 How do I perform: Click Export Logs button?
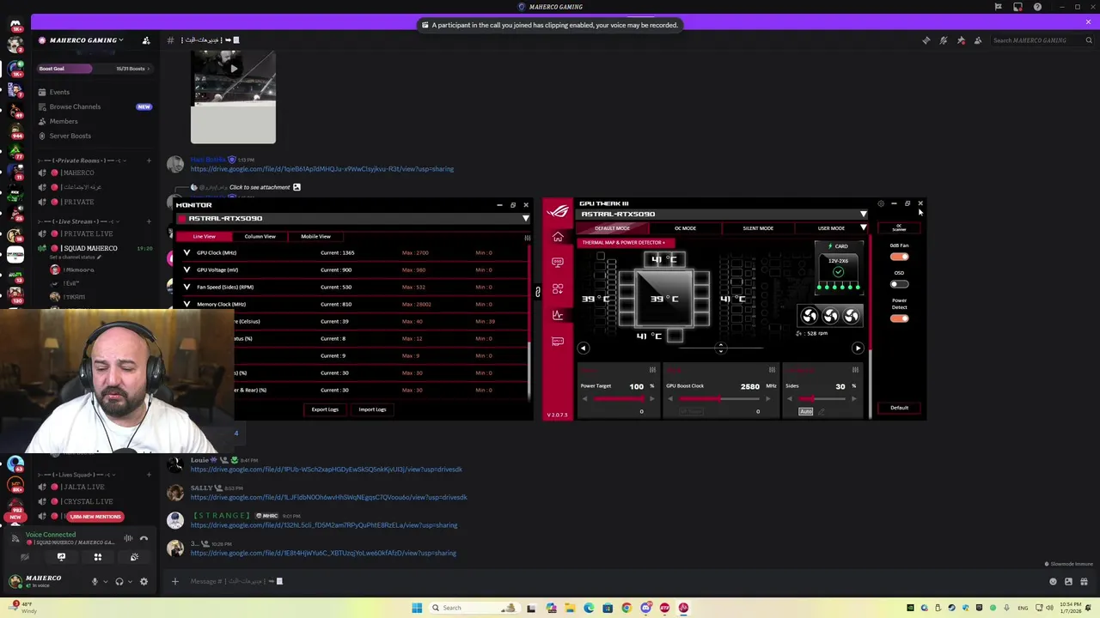(325, 409)
